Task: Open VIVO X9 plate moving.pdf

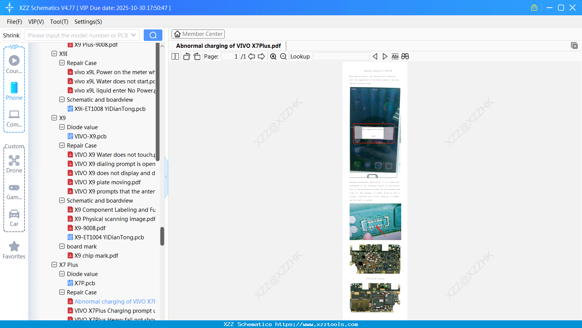Action: pyautogui.click(x=104, y=182)
